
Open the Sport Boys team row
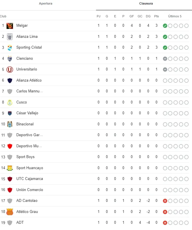[25, 157]
